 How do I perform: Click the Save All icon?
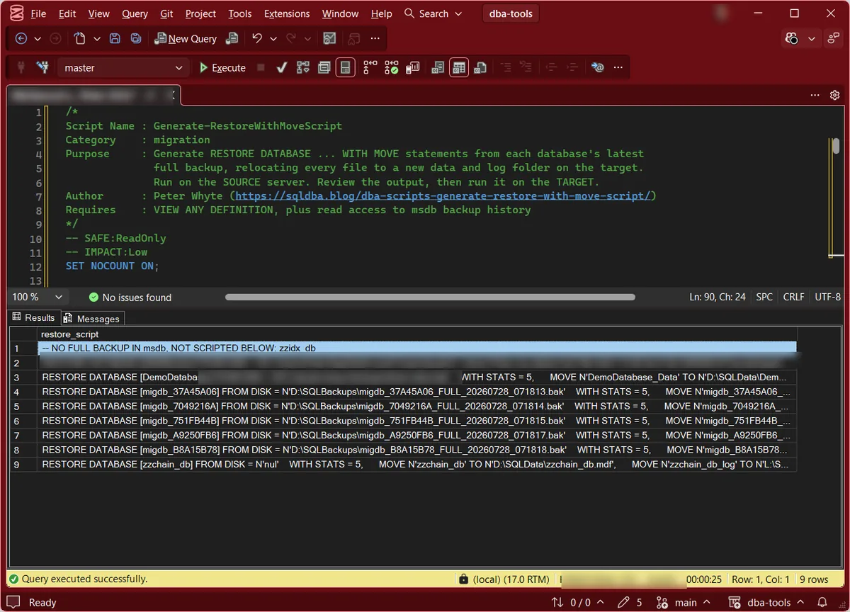click(x=136, y=39)
